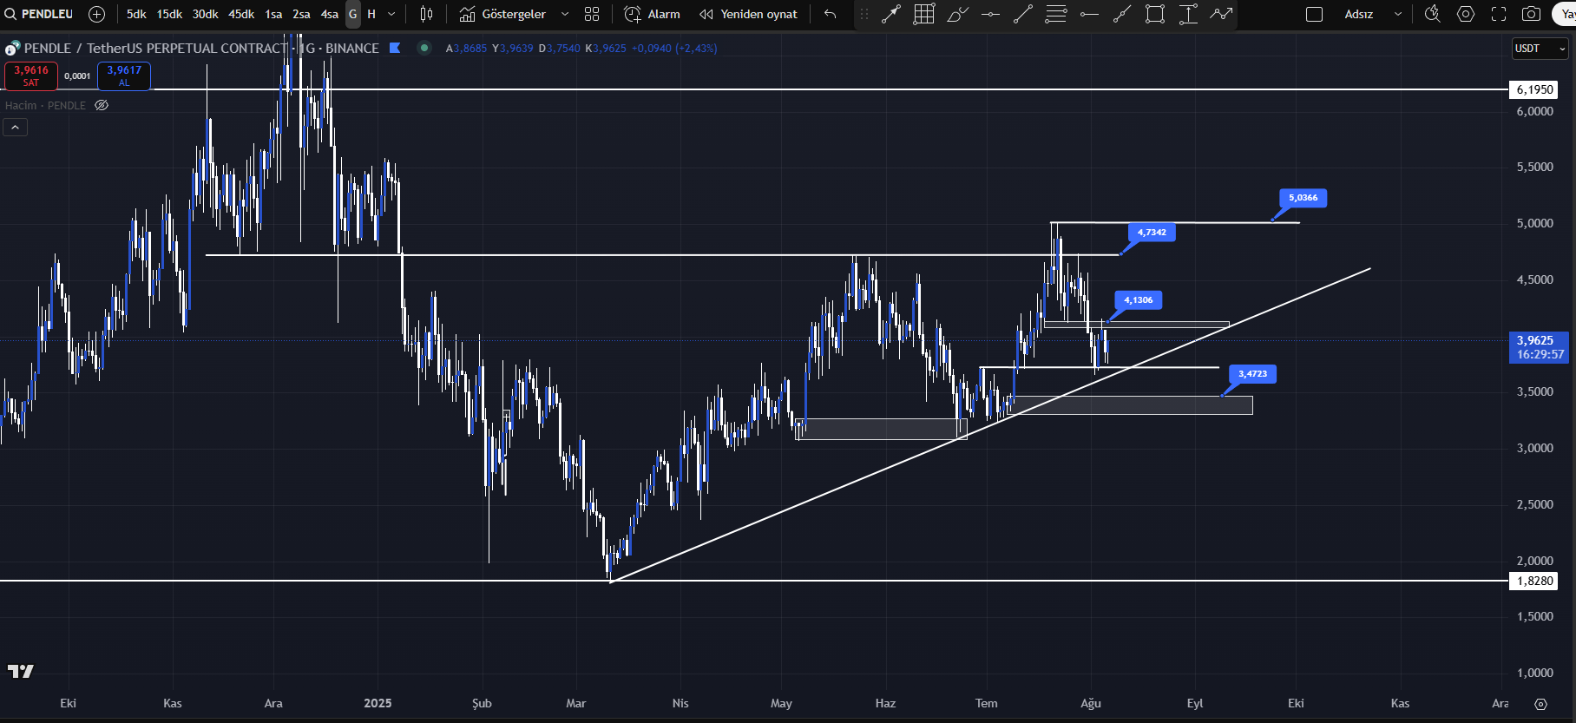Image resolution: width=1576 pixels, height=723 pixels.
Task: Click the undo arrow
Action: [x=831, y=14]
